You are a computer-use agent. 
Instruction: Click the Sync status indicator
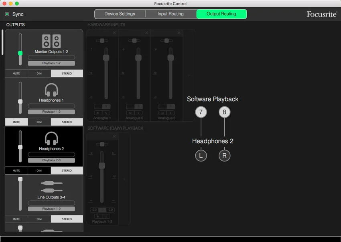click(7, 14)
